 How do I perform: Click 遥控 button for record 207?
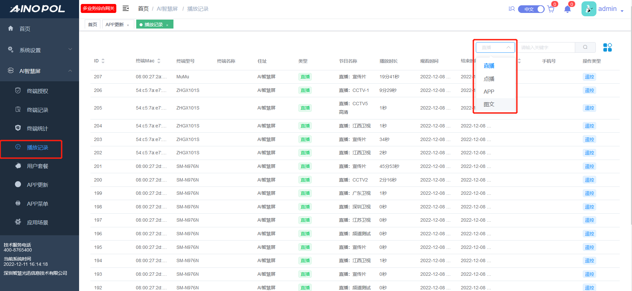point(589,77)
